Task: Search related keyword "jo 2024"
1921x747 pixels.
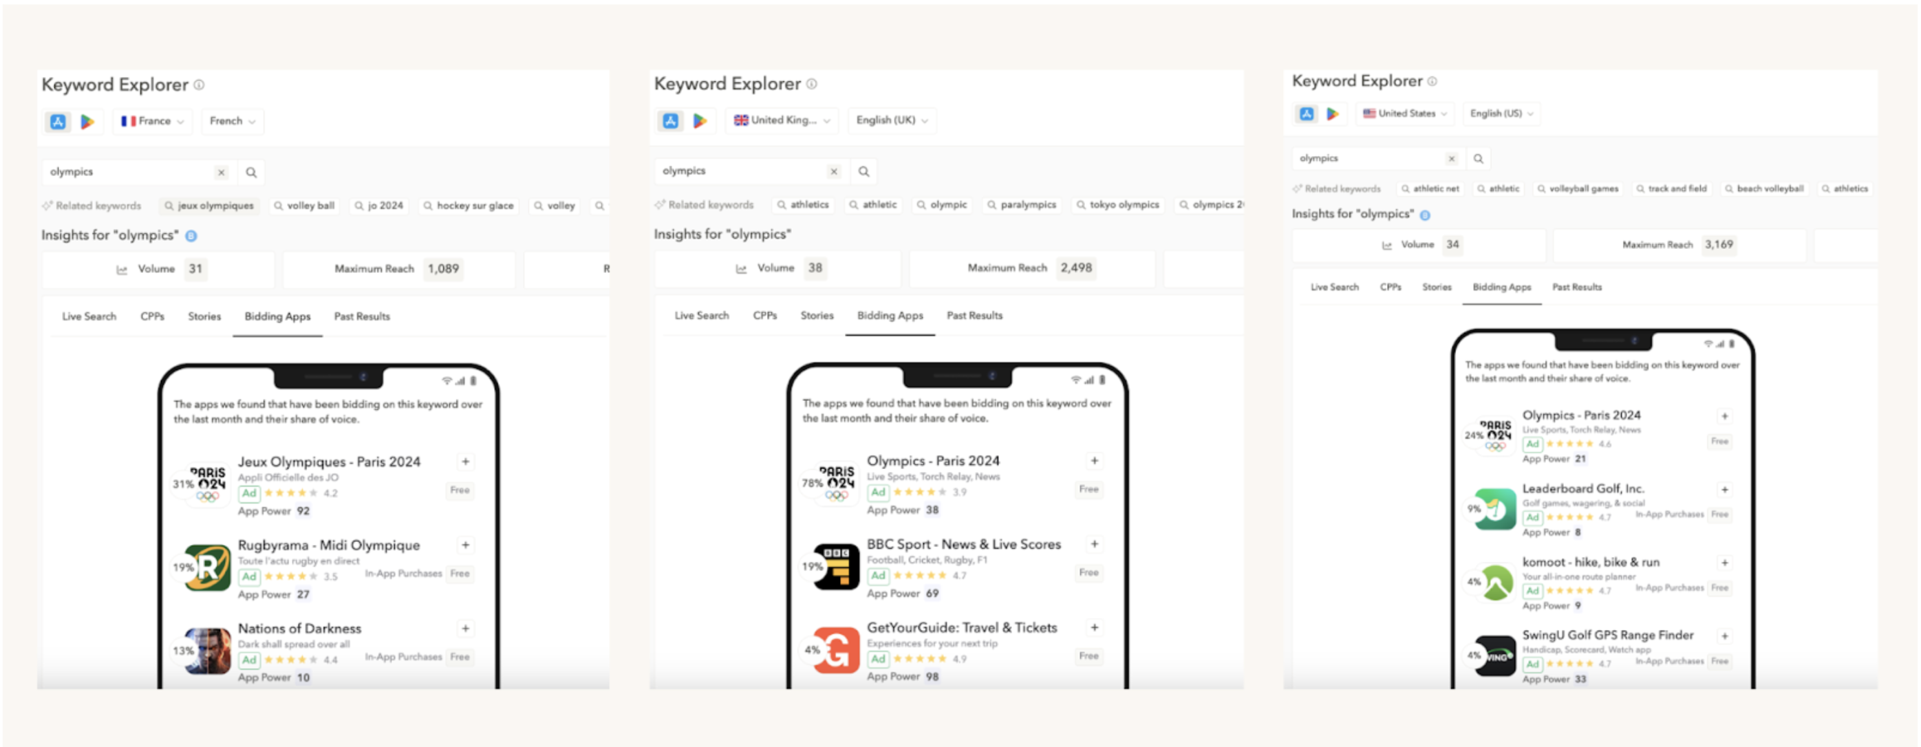Action: click(379, 206)
